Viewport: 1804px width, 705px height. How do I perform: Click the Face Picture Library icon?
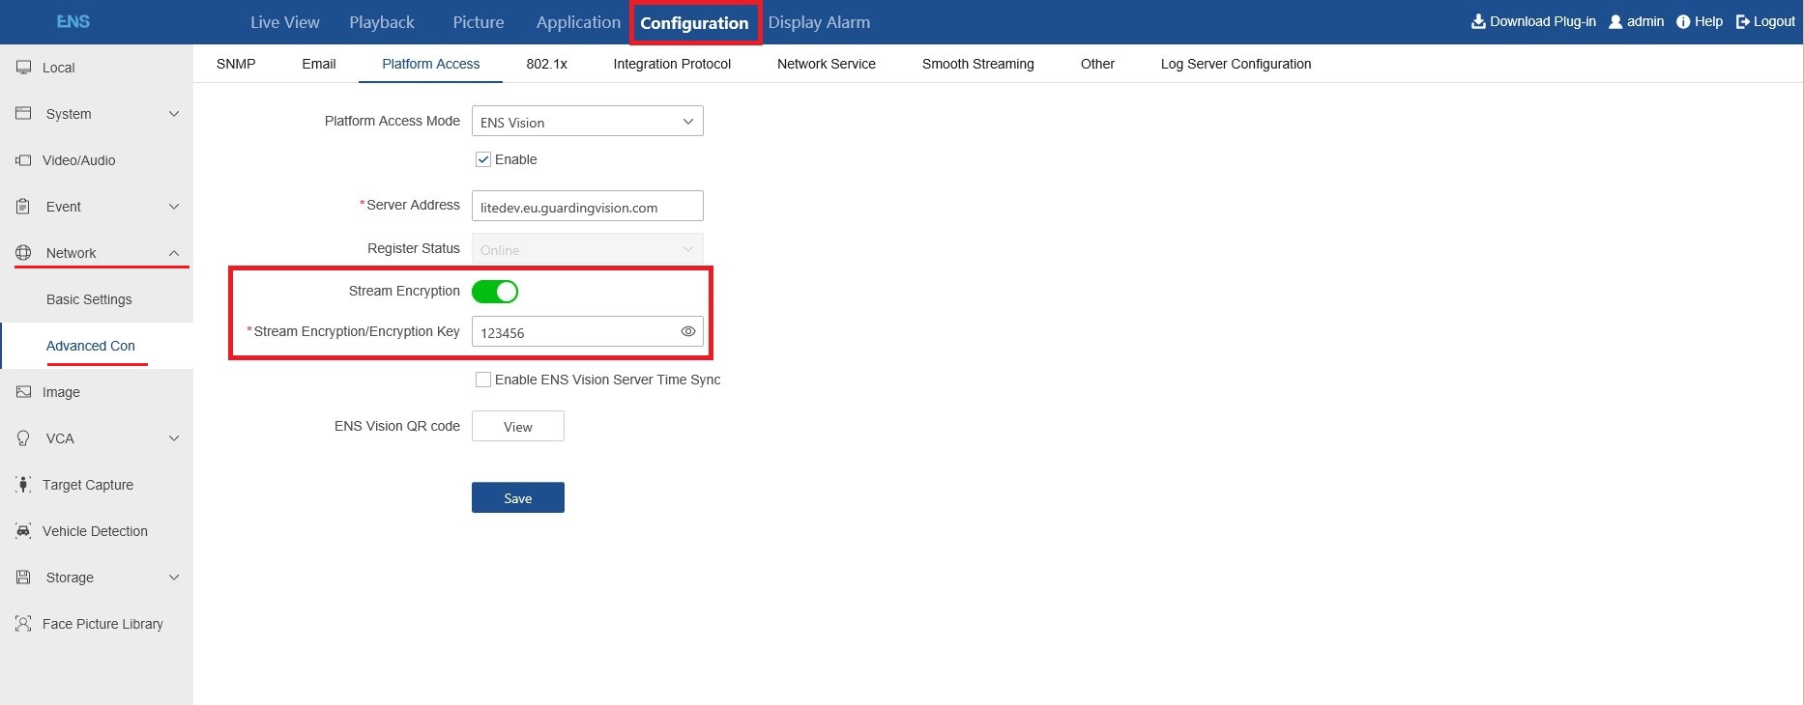23,624
